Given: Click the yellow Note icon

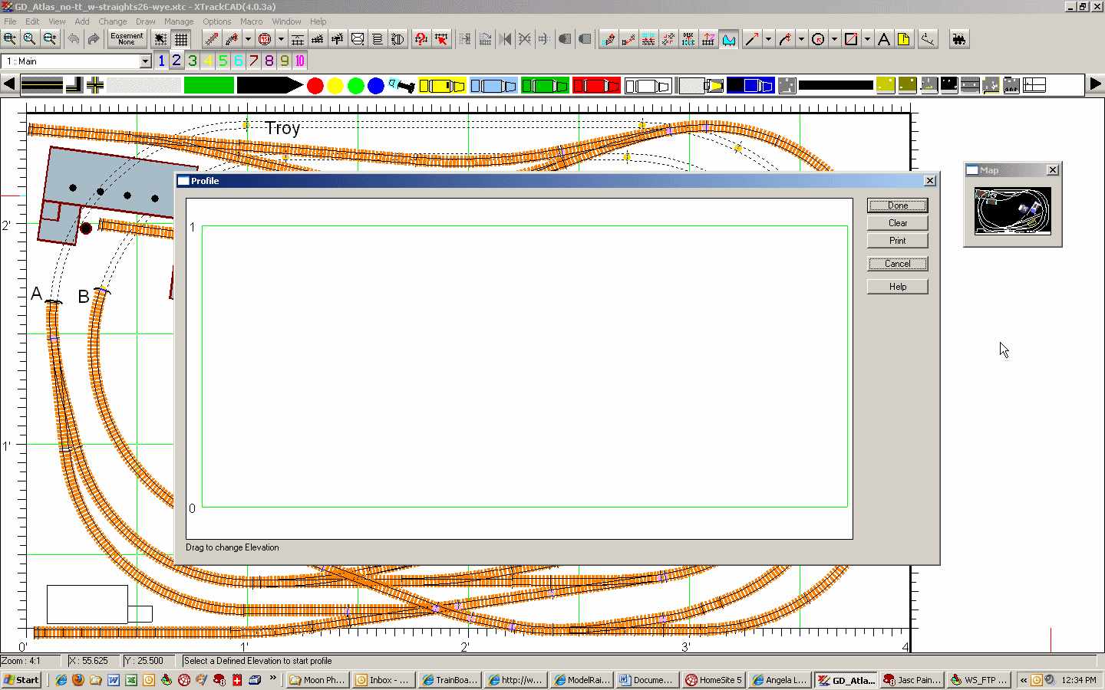Looking at the screenshot, I should (x=904, y=39).
